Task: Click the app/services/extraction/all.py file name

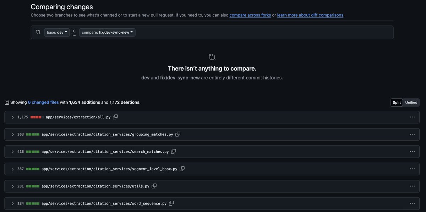Action: click(x=78, y=117)
